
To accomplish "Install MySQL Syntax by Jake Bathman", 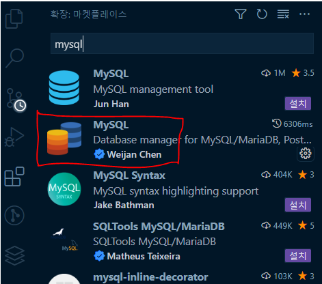I will point(298,205).
